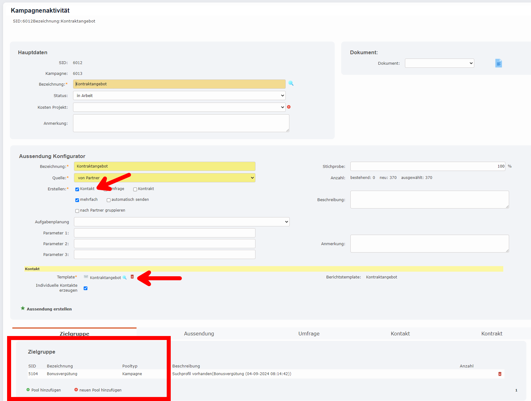Uncheck the mehrfach checkbox

77,200
